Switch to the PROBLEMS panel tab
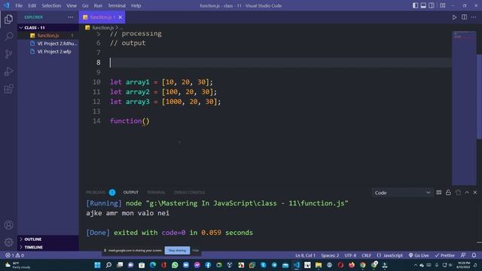This screenshot has height=271, width=482. (x=96, y=193)
